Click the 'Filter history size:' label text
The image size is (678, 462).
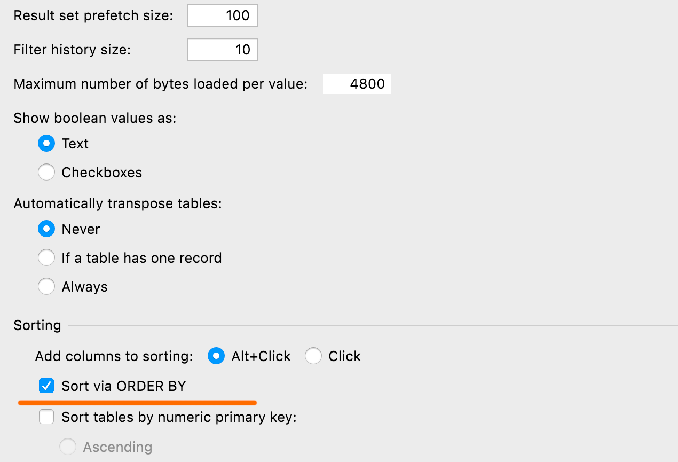click(72, 50)
